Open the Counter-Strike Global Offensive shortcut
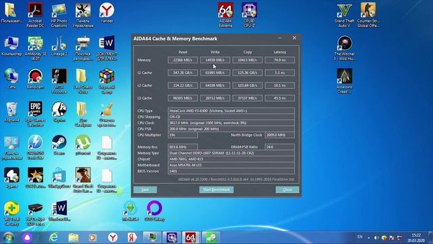 click(368, 15)
